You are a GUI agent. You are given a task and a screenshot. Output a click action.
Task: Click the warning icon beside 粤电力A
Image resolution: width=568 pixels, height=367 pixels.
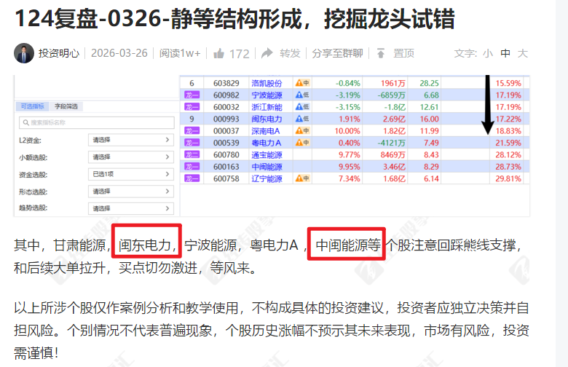click(298, 142)
